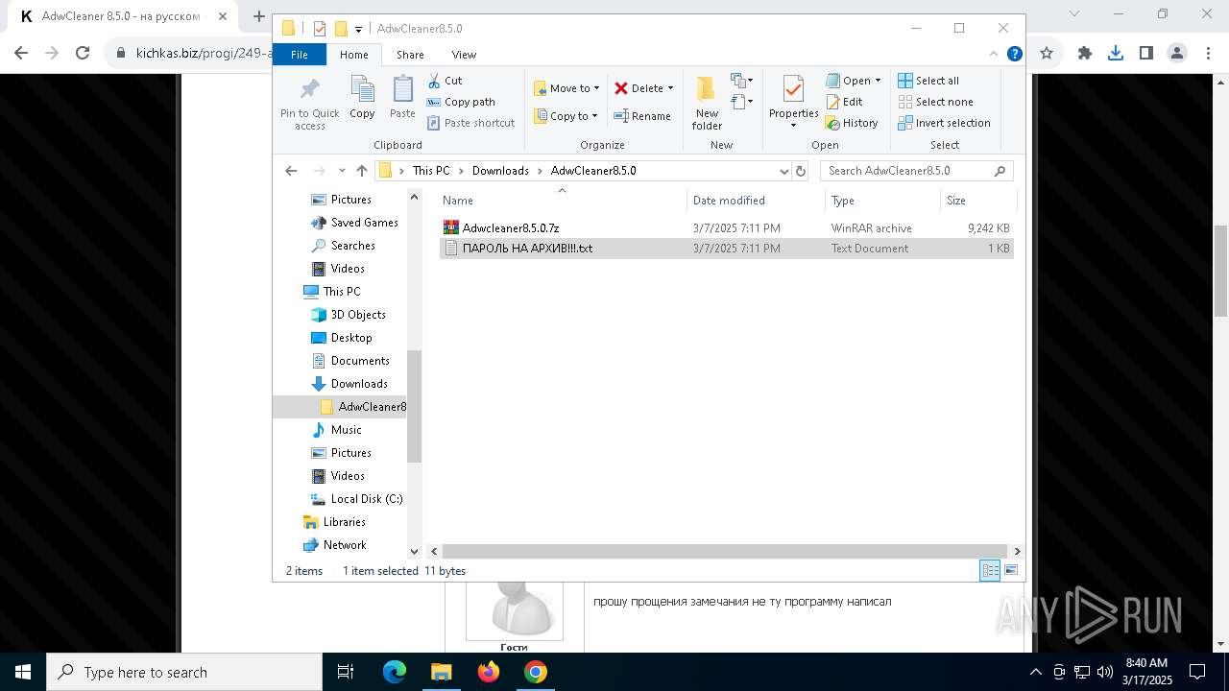Switch to the Home tab
The height and width of the screenshot is (691, 1229).
click(x=353, y=55)
